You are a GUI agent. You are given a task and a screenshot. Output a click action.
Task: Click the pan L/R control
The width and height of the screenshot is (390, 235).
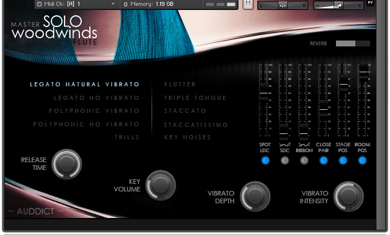point(283,5)
